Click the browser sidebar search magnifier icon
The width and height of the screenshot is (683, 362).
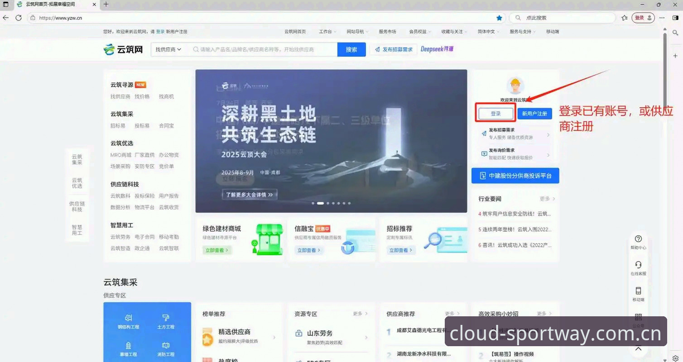(x=675, y=33)
